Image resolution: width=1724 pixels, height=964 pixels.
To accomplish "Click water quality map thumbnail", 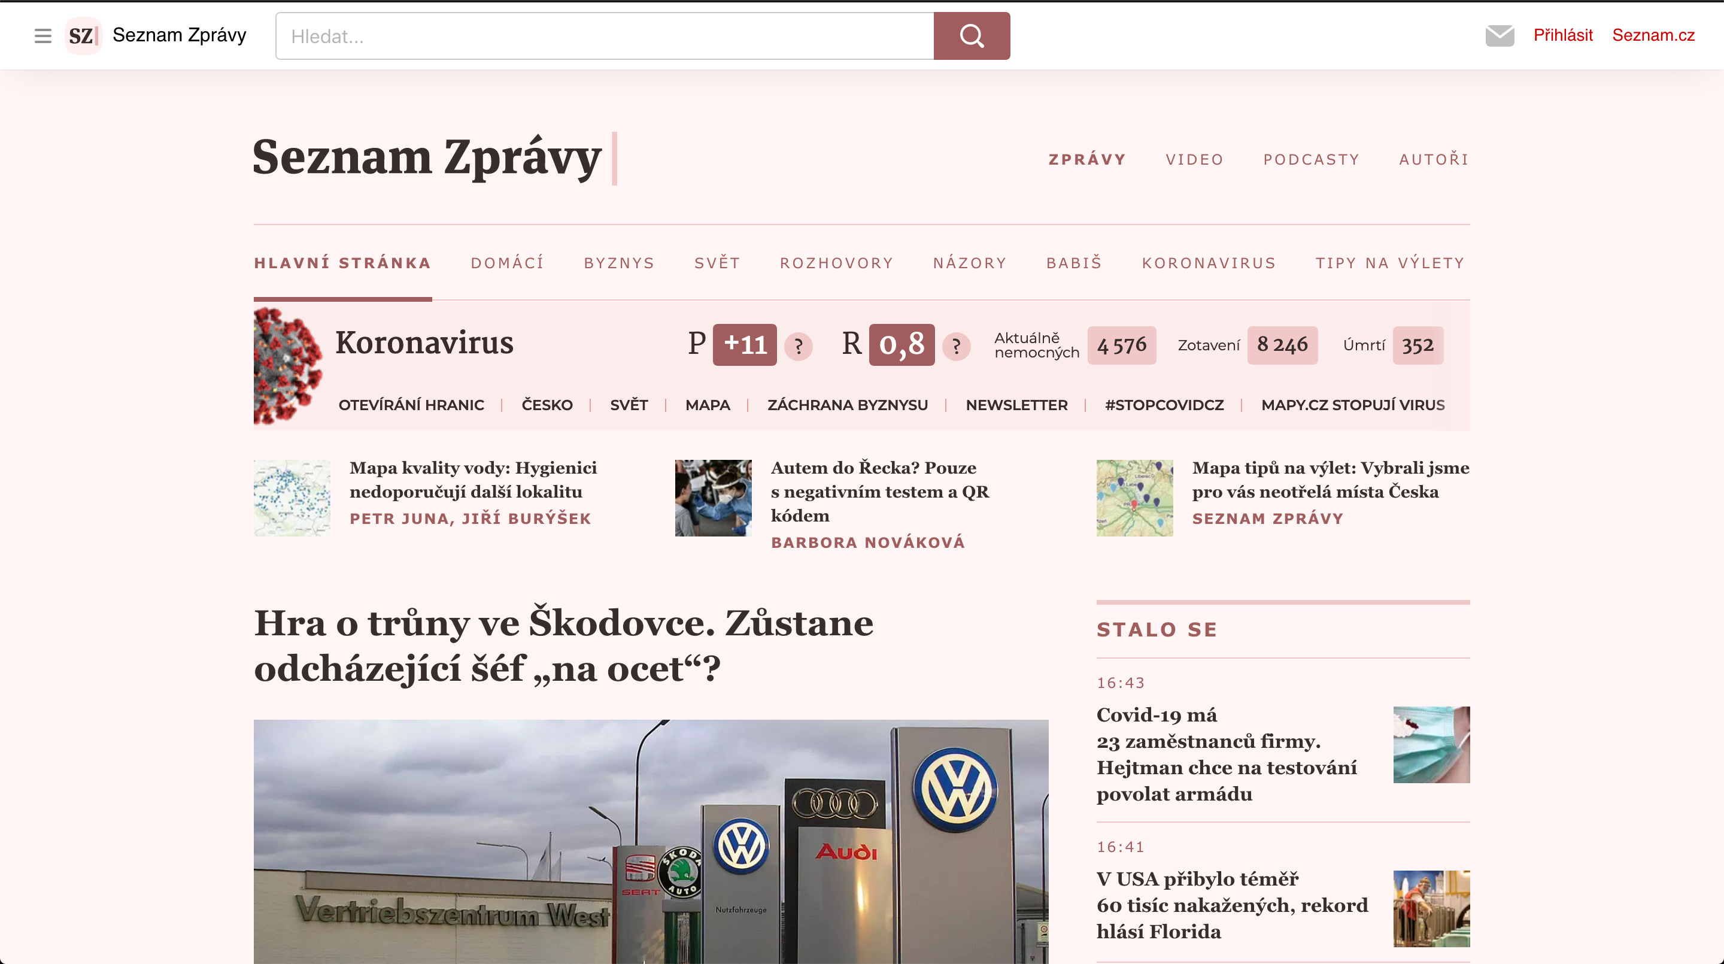I will 292,498.
